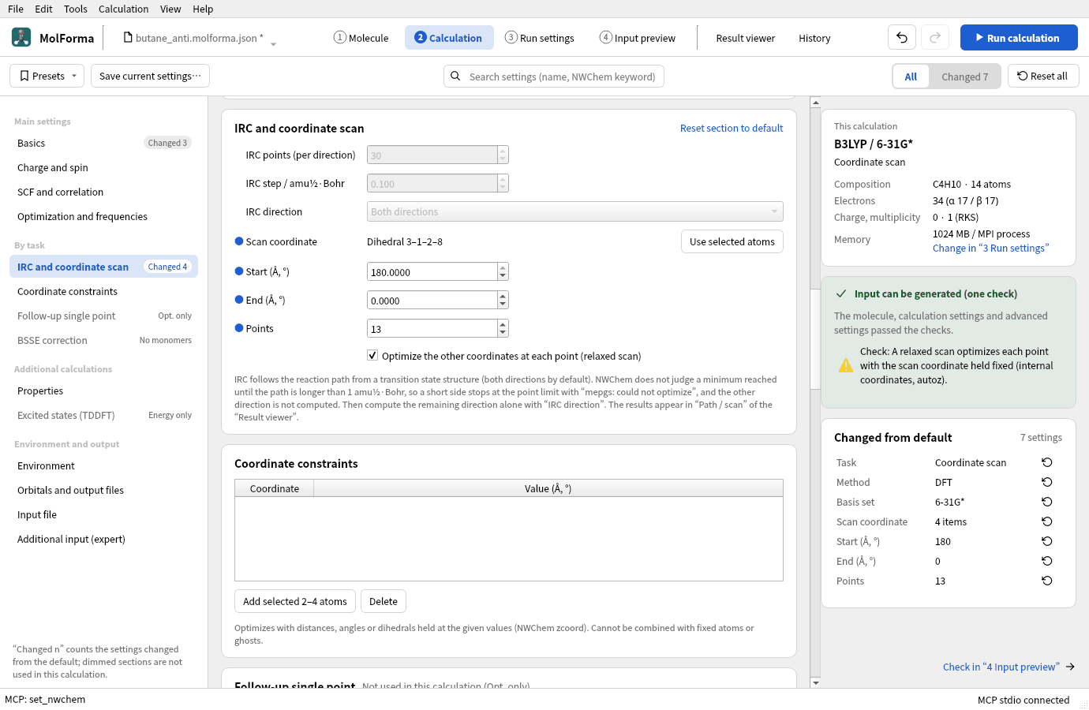Click Add selected 2–4 atoms button
The image size is (1089, 710).
pyautogui.click(x=295, y=601)
